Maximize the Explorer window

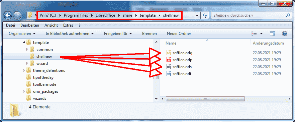pos(272,3)
